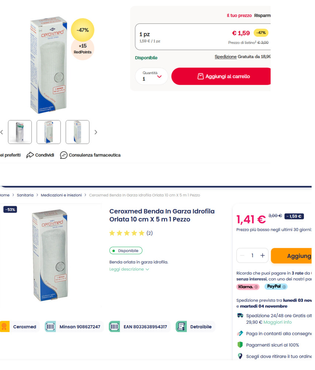
Task: Click the Minsan barcode icon
Action: point(50,327)
